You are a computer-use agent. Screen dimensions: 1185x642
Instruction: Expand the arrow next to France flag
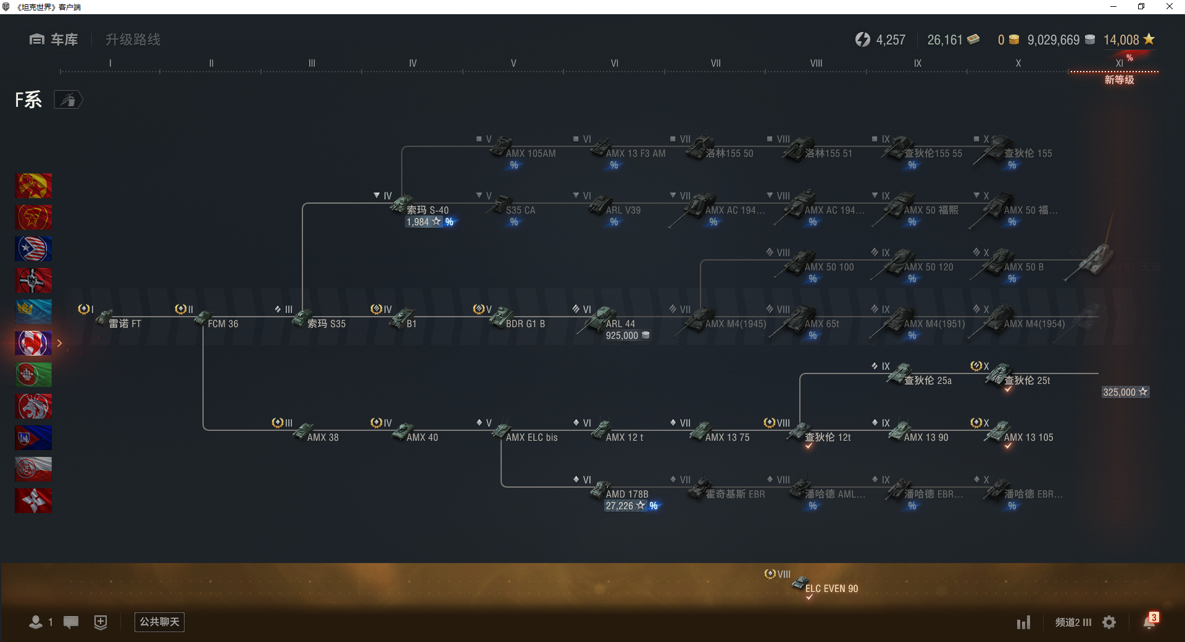59,343
